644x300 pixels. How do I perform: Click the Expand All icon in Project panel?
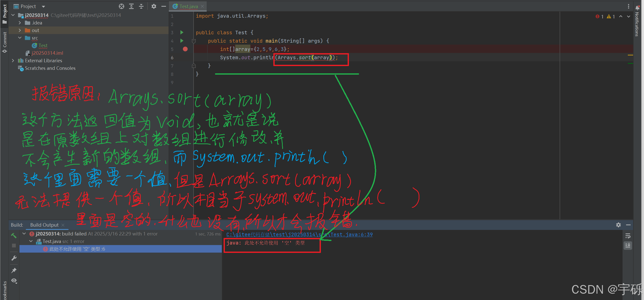tap(131, 6)
